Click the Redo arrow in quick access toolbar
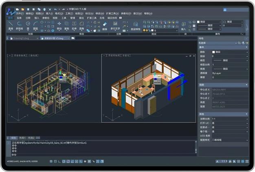This screenshot has width=255, height=172. [64, 9]
